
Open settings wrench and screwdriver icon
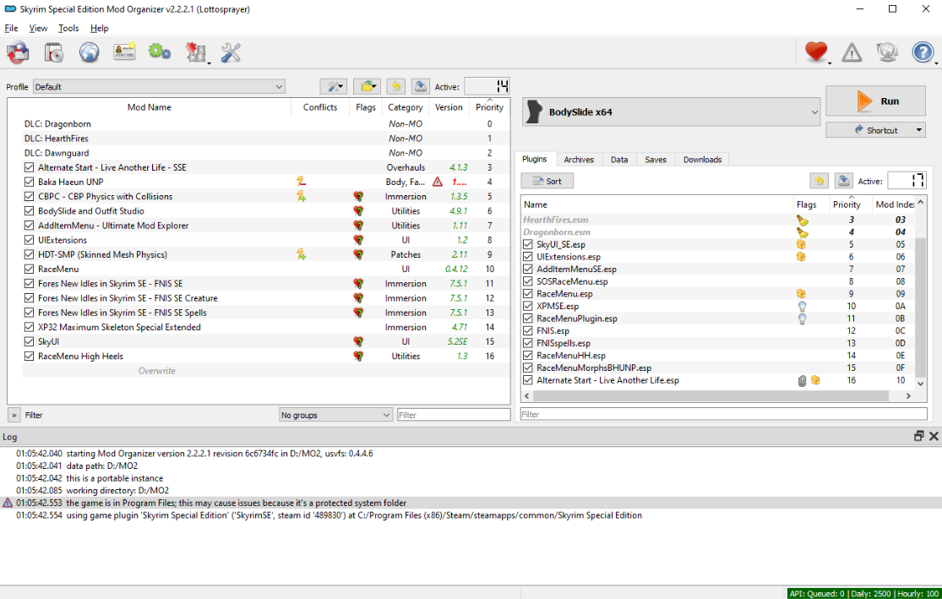[x=231, y=53]
